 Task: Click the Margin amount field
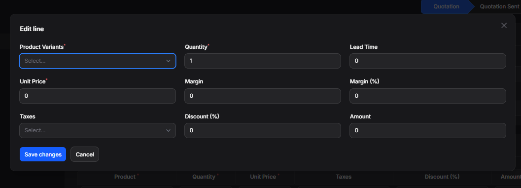click(x=263, y=96)
